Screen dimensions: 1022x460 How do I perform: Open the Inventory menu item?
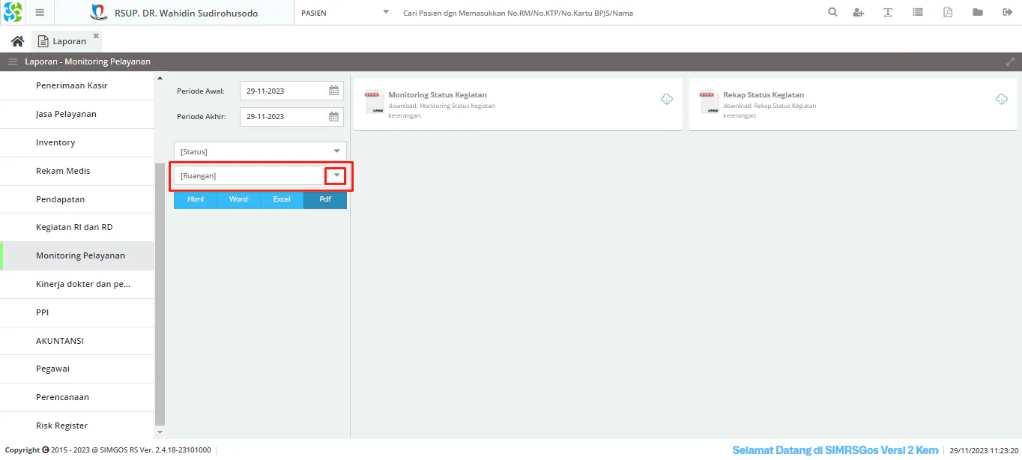[x=77, y=142]
